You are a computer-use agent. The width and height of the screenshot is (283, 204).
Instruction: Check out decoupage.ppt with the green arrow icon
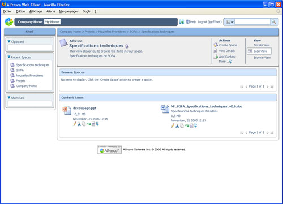coord(89,124)
